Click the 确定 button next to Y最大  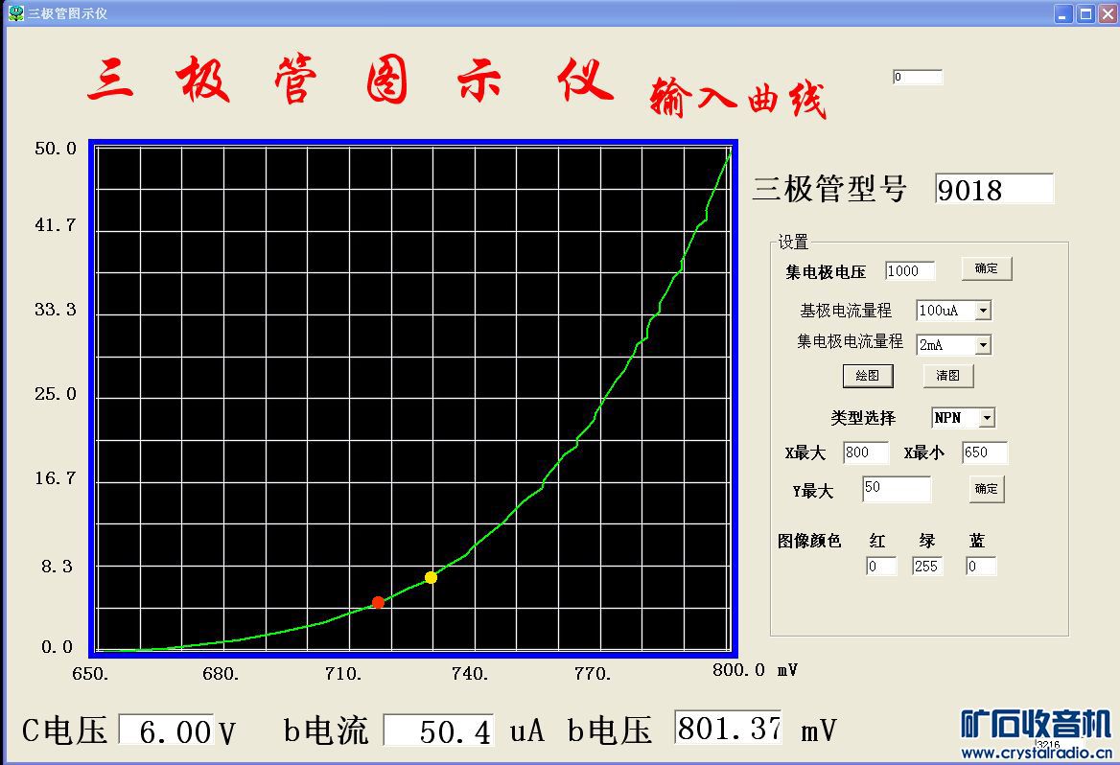(x=987, y=489)
